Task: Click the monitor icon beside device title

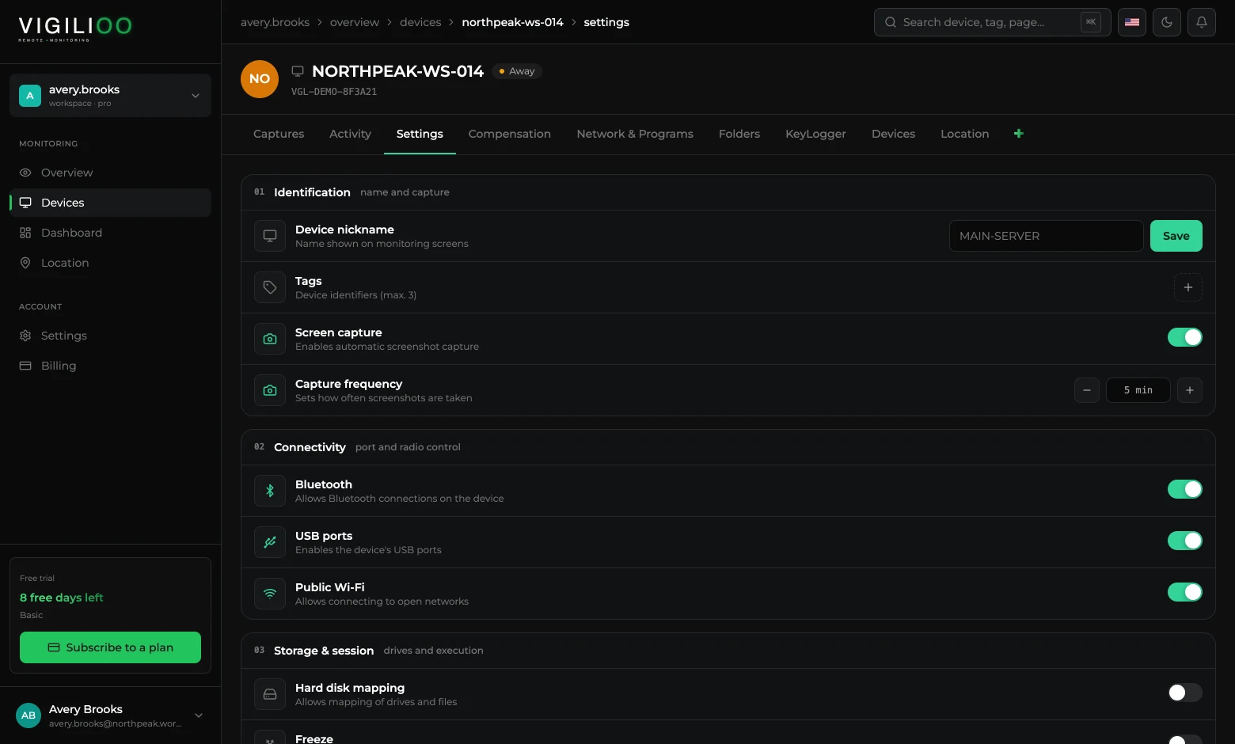Action: coord(298,71)
